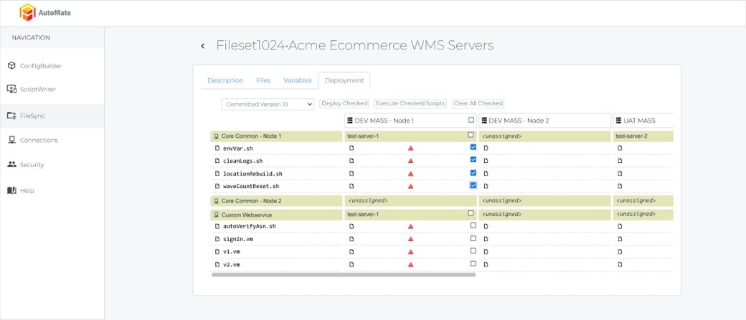This screenshot has height=320, width=746.
Task: Click DEV MASS Node 2 file icon for autoVerifyAsn.sh
Action: (486, 226)
